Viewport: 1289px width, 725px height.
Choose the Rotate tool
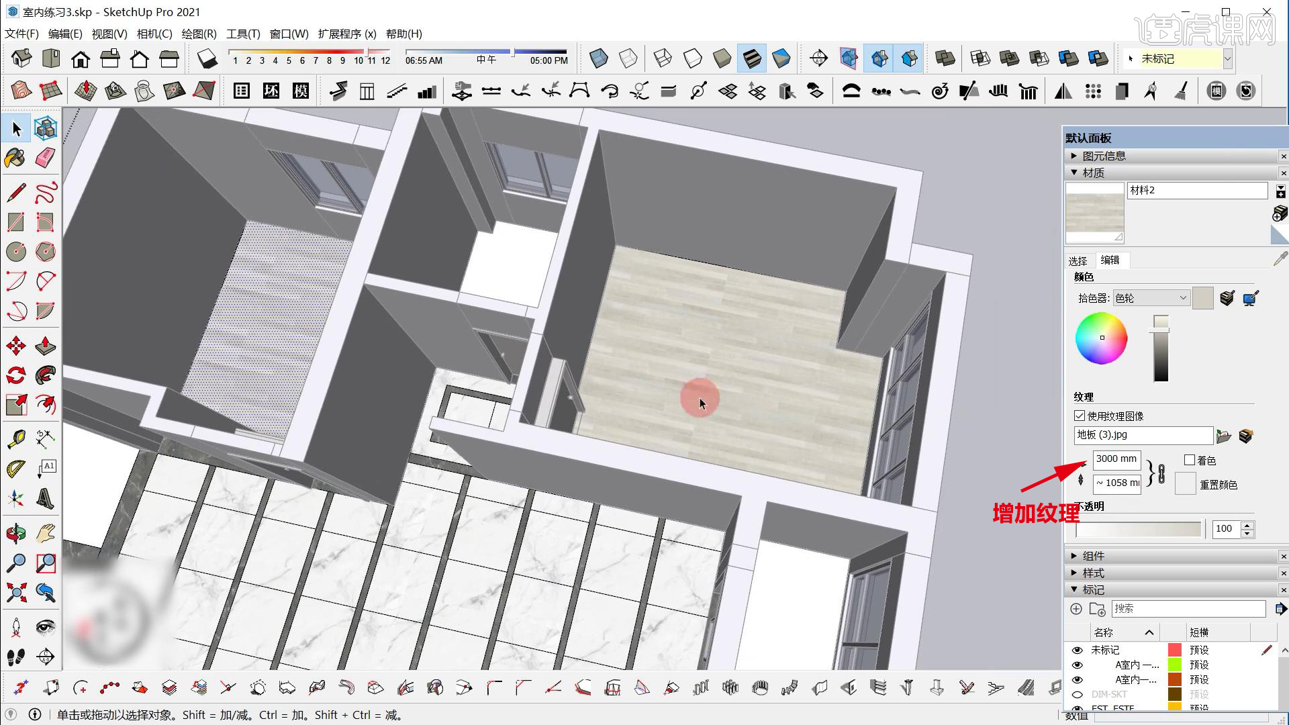[16, 375]
